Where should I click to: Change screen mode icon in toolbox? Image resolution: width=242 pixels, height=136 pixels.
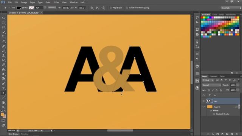3,125
